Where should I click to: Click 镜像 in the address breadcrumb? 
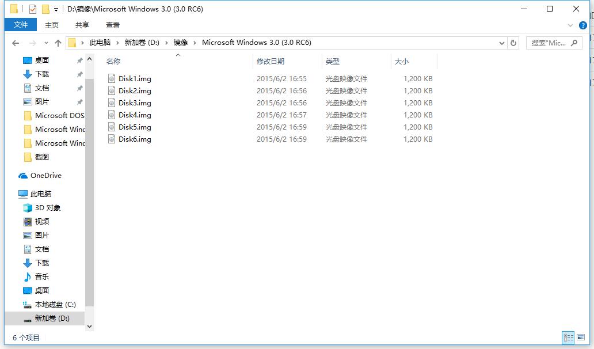tap(181, 43)
